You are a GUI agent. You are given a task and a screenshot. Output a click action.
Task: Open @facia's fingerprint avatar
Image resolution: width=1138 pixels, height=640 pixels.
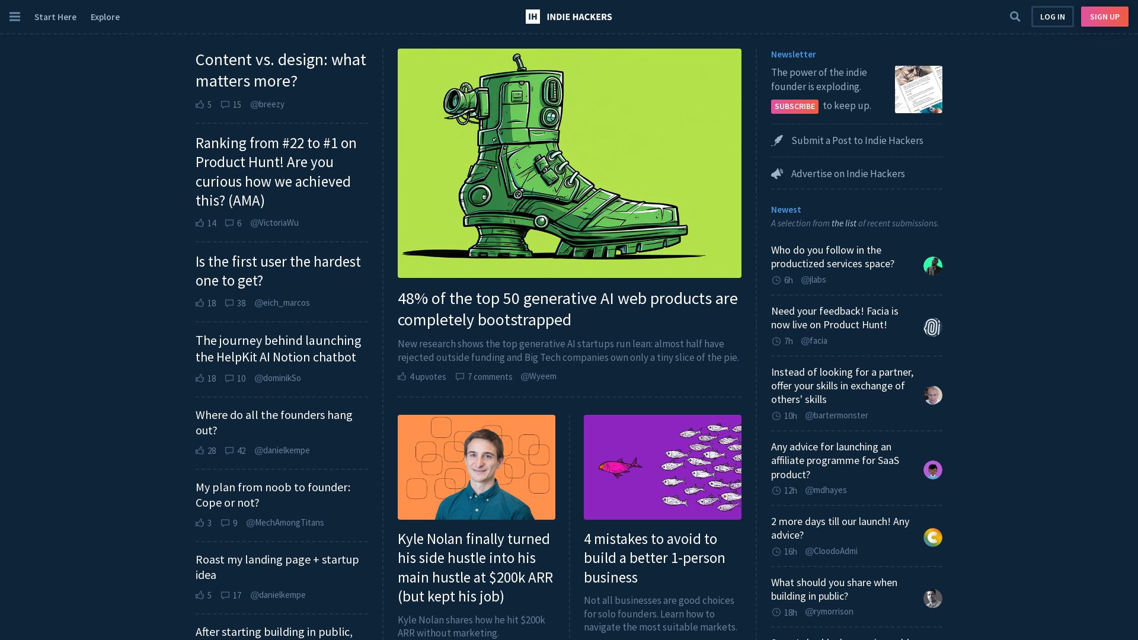click(x=932, y=327)
